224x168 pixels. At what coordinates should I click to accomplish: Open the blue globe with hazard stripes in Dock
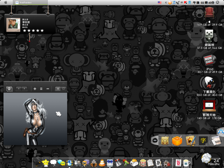point(70,163)
